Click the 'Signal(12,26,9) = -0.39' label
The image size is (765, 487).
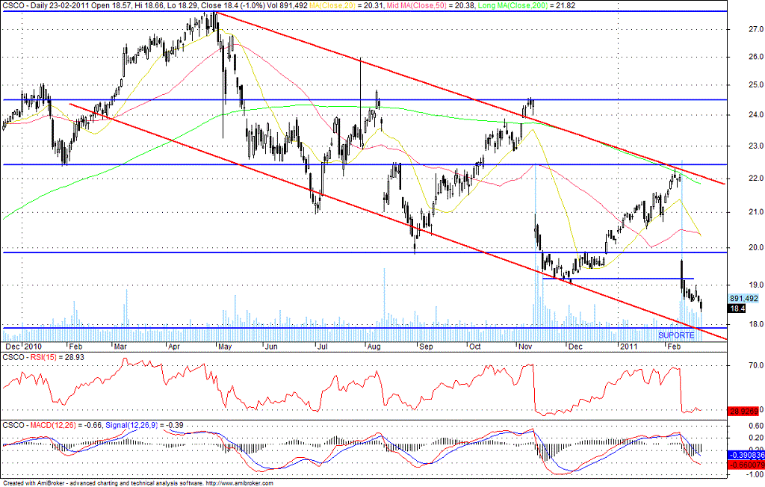pyautogui.click(x=144, y=425)
